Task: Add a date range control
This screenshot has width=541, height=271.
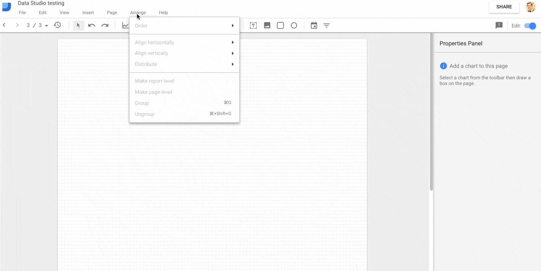Action: pyautogui.click(x=314, y=26)
